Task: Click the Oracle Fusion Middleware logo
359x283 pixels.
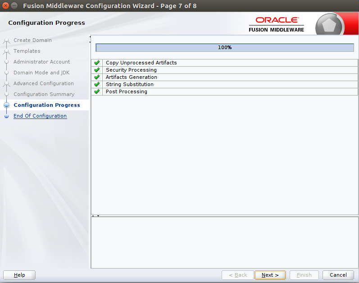Action: [x=277, y=24]
